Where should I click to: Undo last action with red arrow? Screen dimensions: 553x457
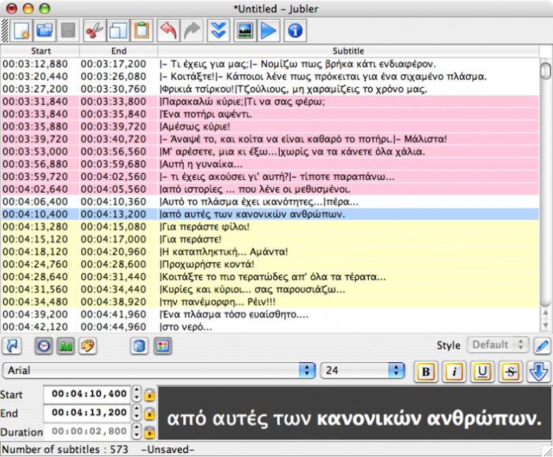168,31
